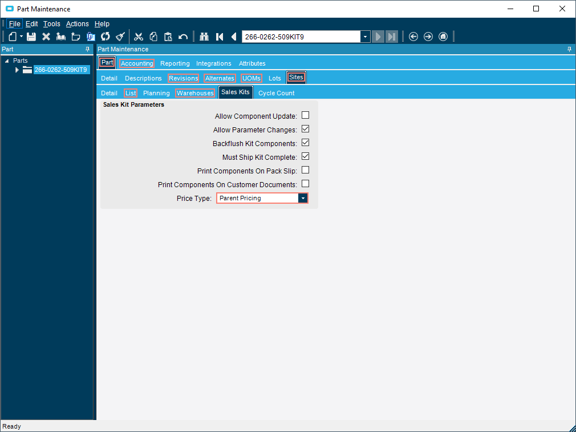Open search with the binoculars icon

(204, 37)
